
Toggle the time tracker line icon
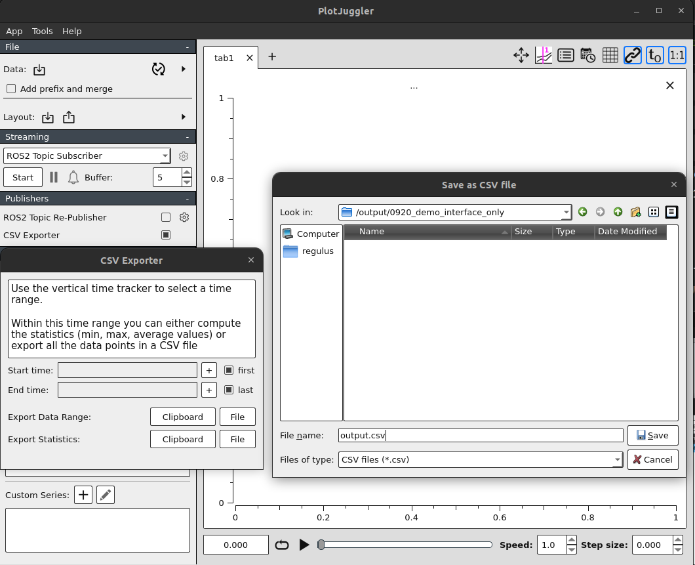[544, 55]
